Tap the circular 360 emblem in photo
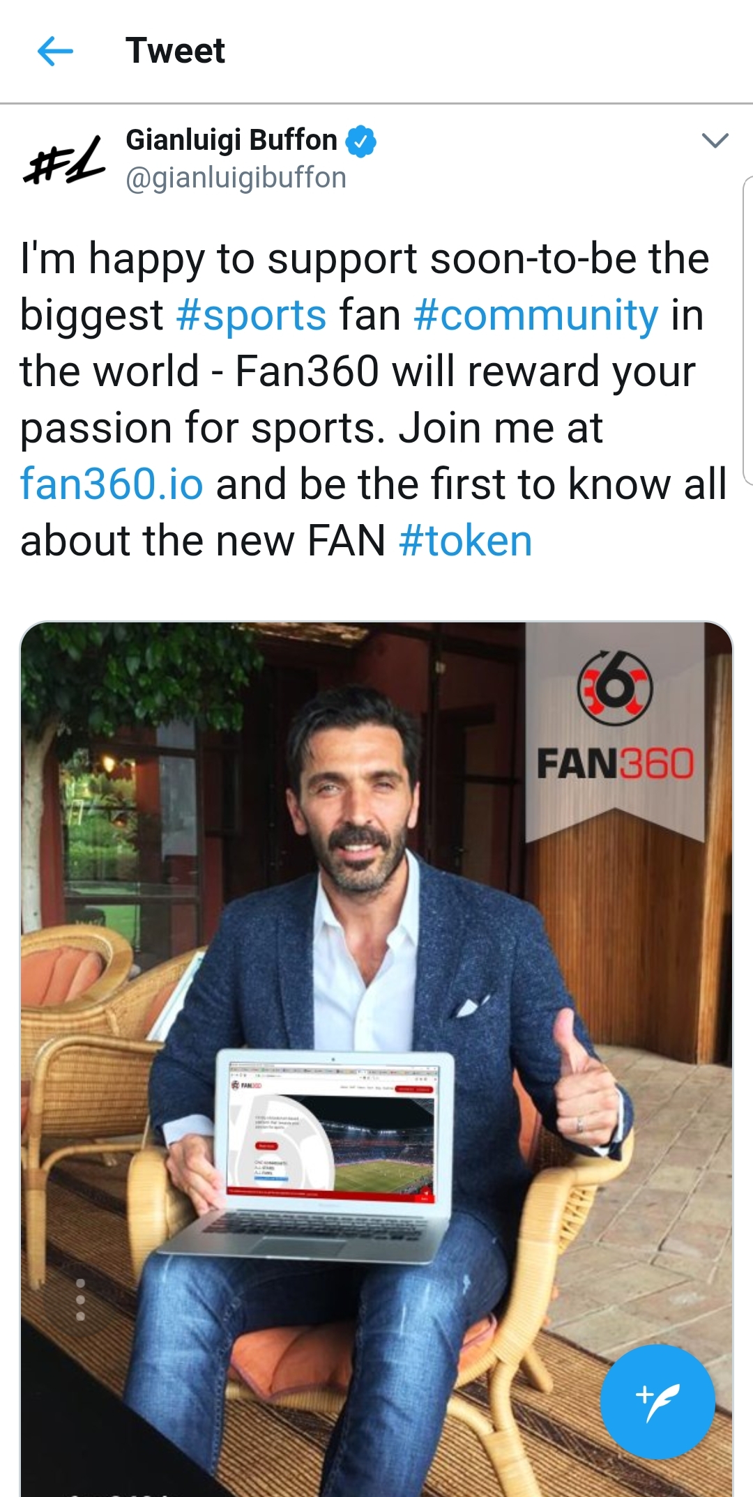The height and width of the screenshot is (1497, 753). 614,688
